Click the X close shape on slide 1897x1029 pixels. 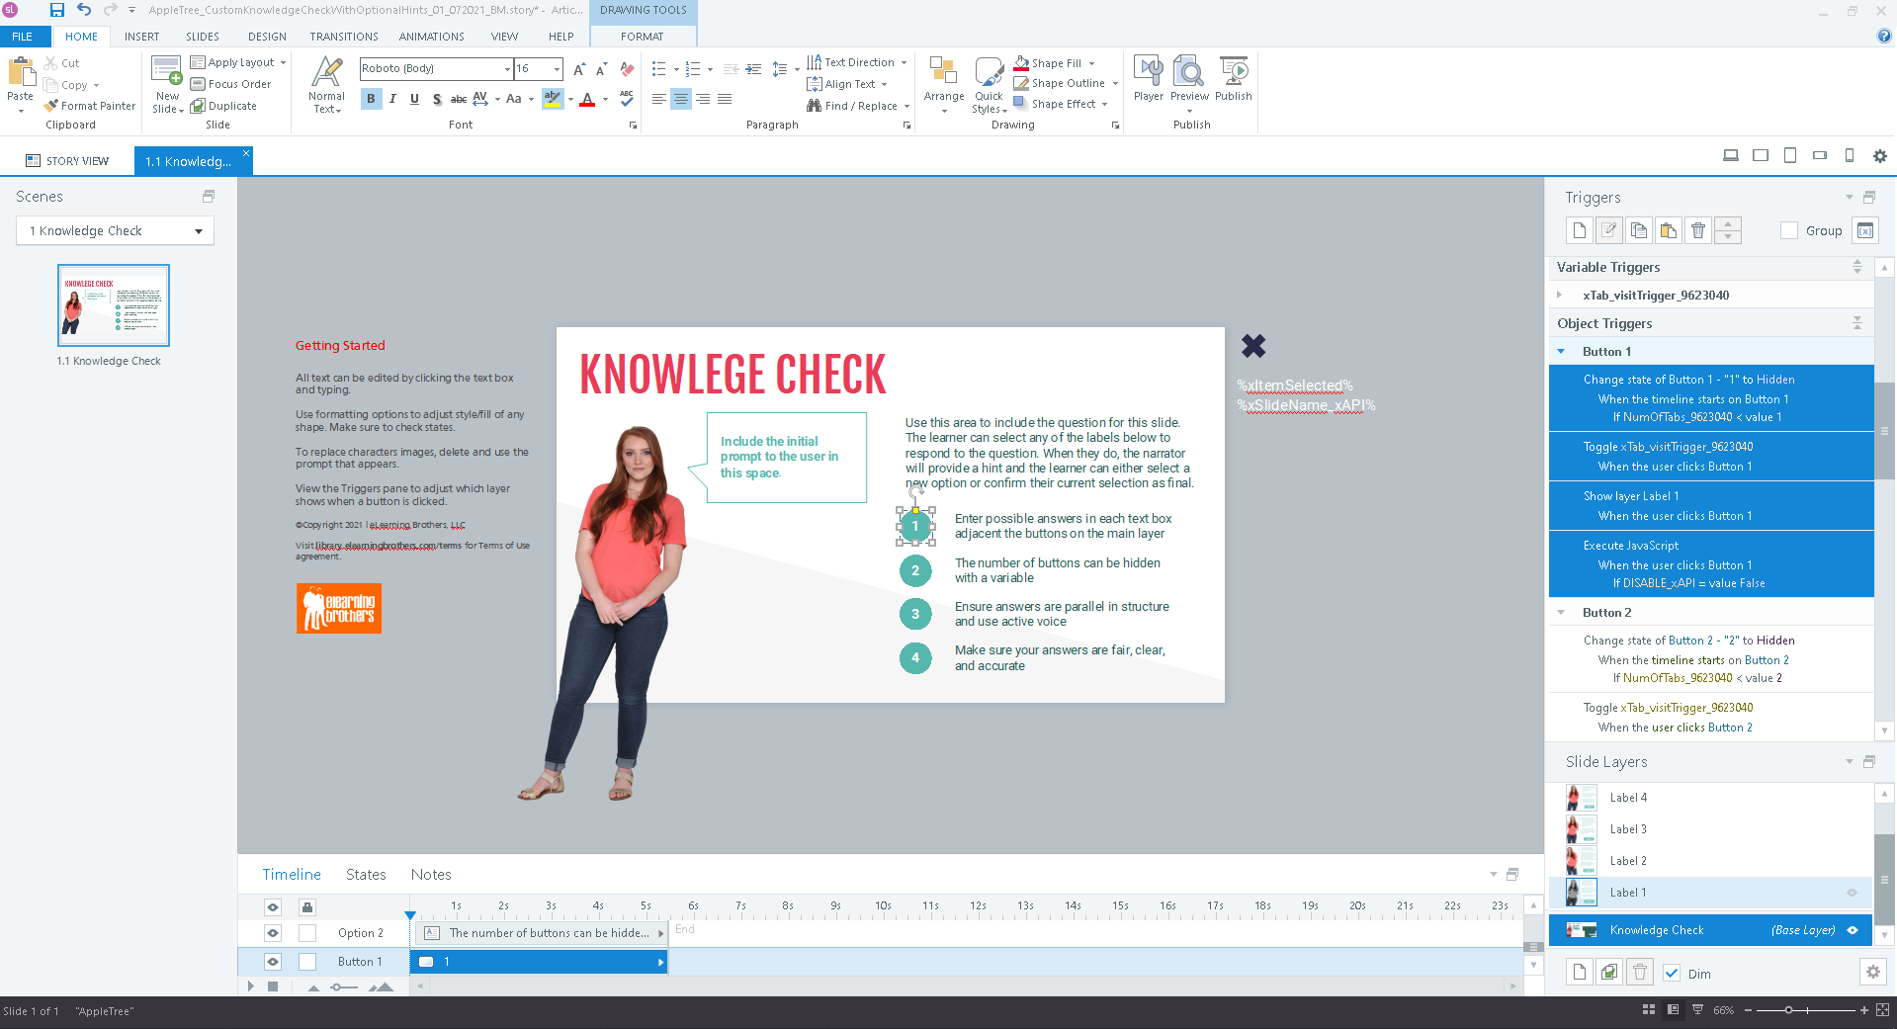pyautogui.click(x=1252, y=346)
